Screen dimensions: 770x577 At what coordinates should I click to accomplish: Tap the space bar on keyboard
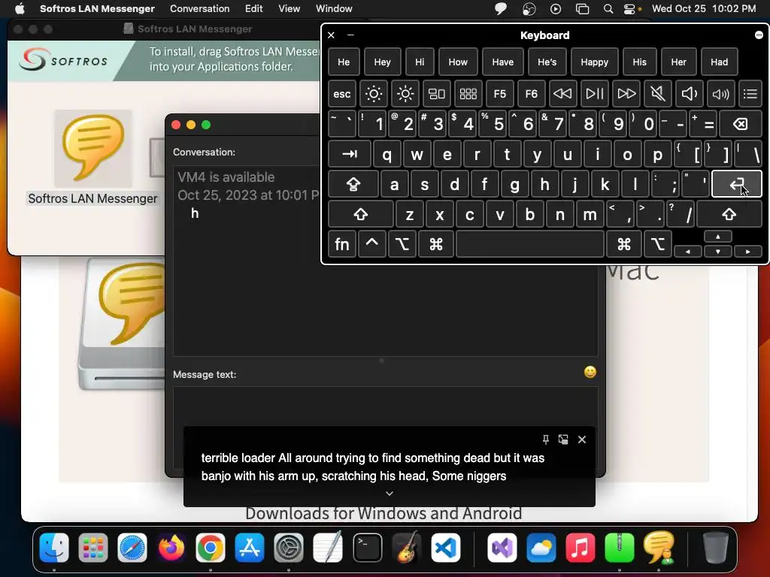pyautogui.click(x=530, y=244)
